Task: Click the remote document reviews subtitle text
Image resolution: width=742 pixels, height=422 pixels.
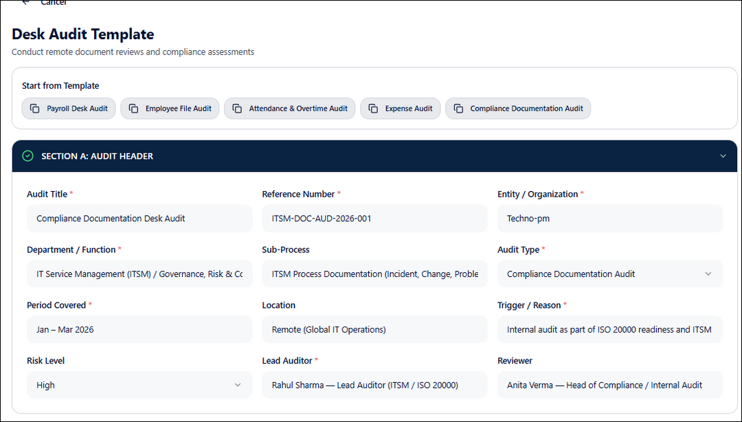Action: (133, 52)
